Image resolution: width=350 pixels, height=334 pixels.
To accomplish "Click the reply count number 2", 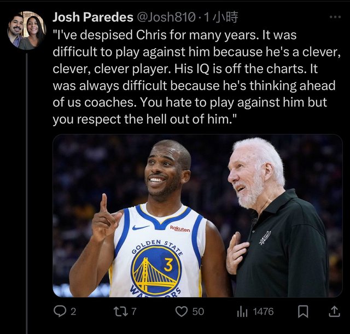I will coord(73,311).
